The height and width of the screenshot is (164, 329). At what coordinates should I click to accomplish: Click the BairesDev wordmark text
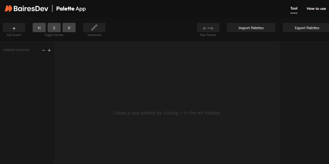pyautogui.click(x=31, y=8)
